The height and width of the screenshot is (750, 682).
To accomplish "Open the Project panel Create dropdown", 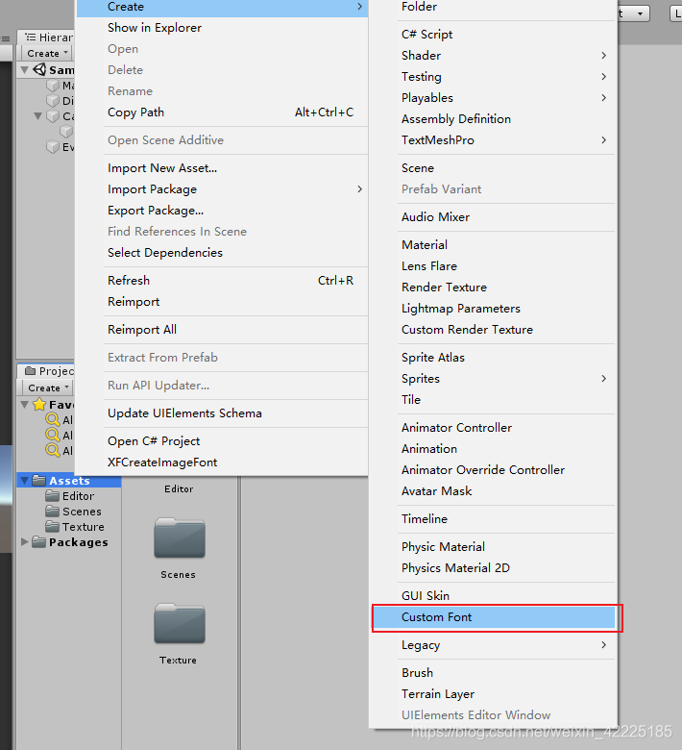I will click(x=47, y=387).
